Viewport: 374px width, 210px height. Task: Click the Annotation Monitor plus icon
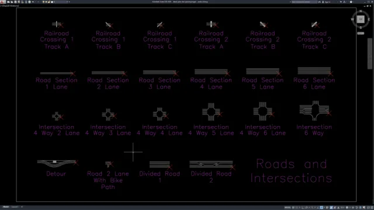pyautogui.click(x=353, y=208)
